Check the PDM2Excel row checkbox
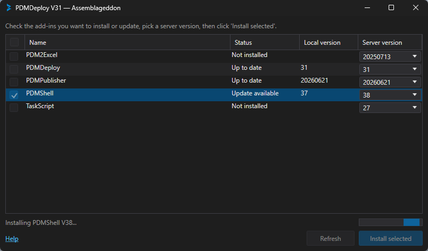Image resolution: width=428 pixels, height=251 pixels. click(x=14, y=56)
